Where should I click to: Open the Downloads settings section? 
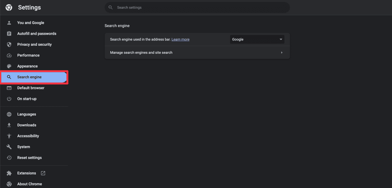26,125
